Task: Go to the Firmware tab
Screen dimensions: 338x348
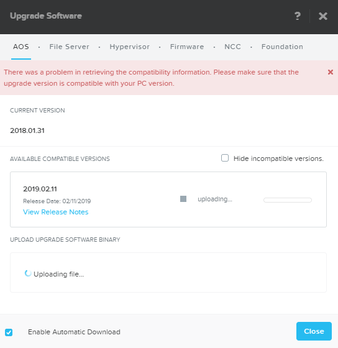Action: pyautogui.click(x=187, y=47)
